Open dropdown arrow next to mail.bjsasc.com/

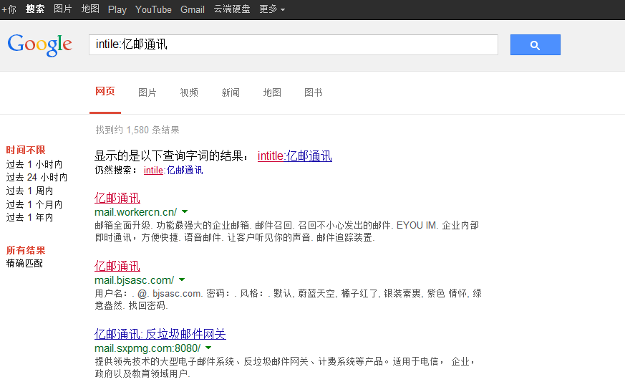click(182, 279)
